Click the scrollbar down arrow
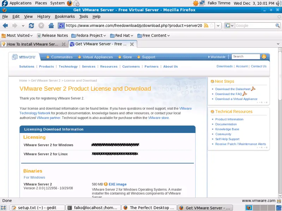This screenshot has width=282, height=211. point(280,196)
